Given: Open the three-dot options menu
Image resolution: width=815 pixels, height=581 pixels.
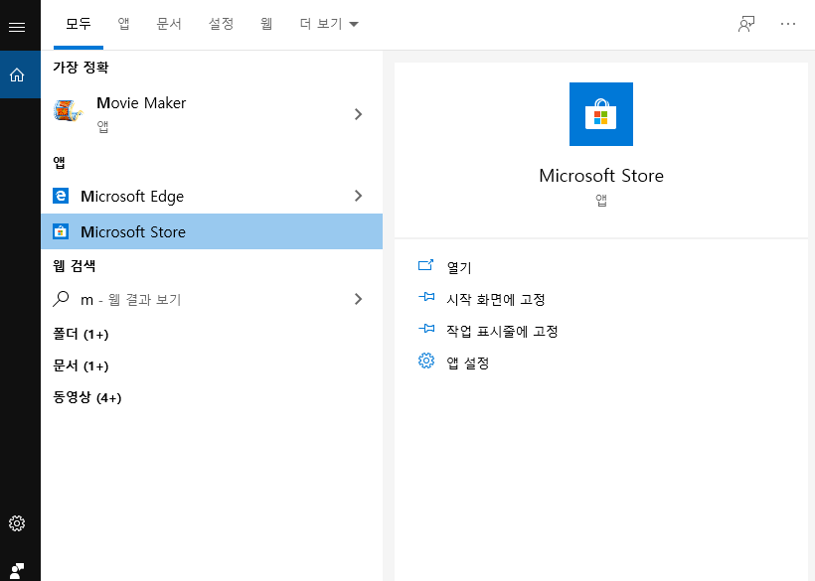Looking at the screenshot, I should pyautogui.click(x=788, y=24).
